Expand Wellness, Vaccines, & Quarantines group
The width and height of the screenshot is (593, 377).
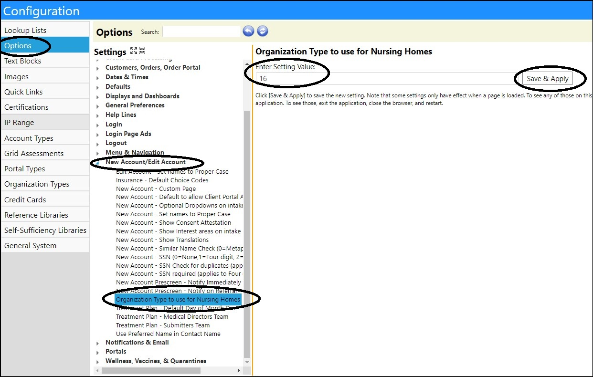tap(97, 362)
